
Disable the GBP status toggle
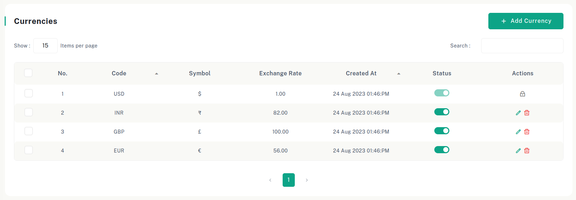(x=441, y=131)
